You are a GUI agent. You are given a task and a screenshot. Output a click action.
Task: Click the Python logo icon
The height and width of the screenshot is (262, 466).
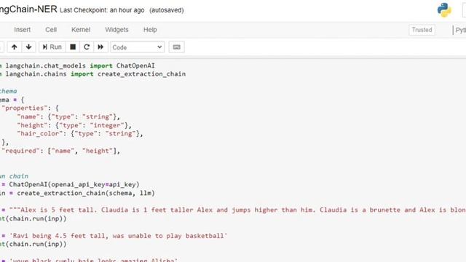point(444,10)
